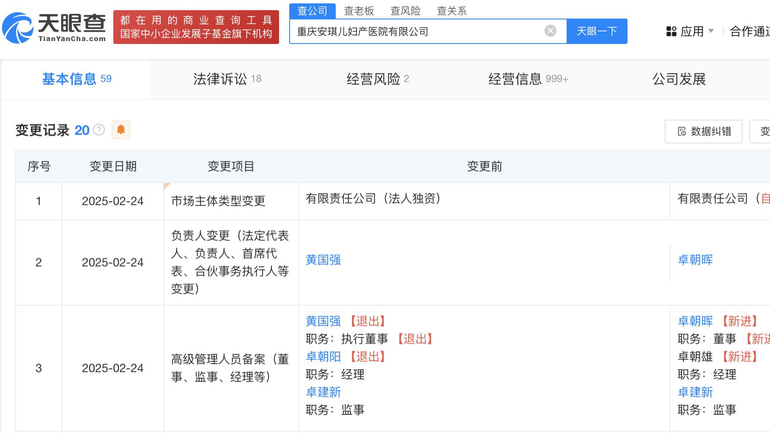Switch to the 查公司 search tab
This screenshot has height=433, width=770.
(x=312, y=11)
